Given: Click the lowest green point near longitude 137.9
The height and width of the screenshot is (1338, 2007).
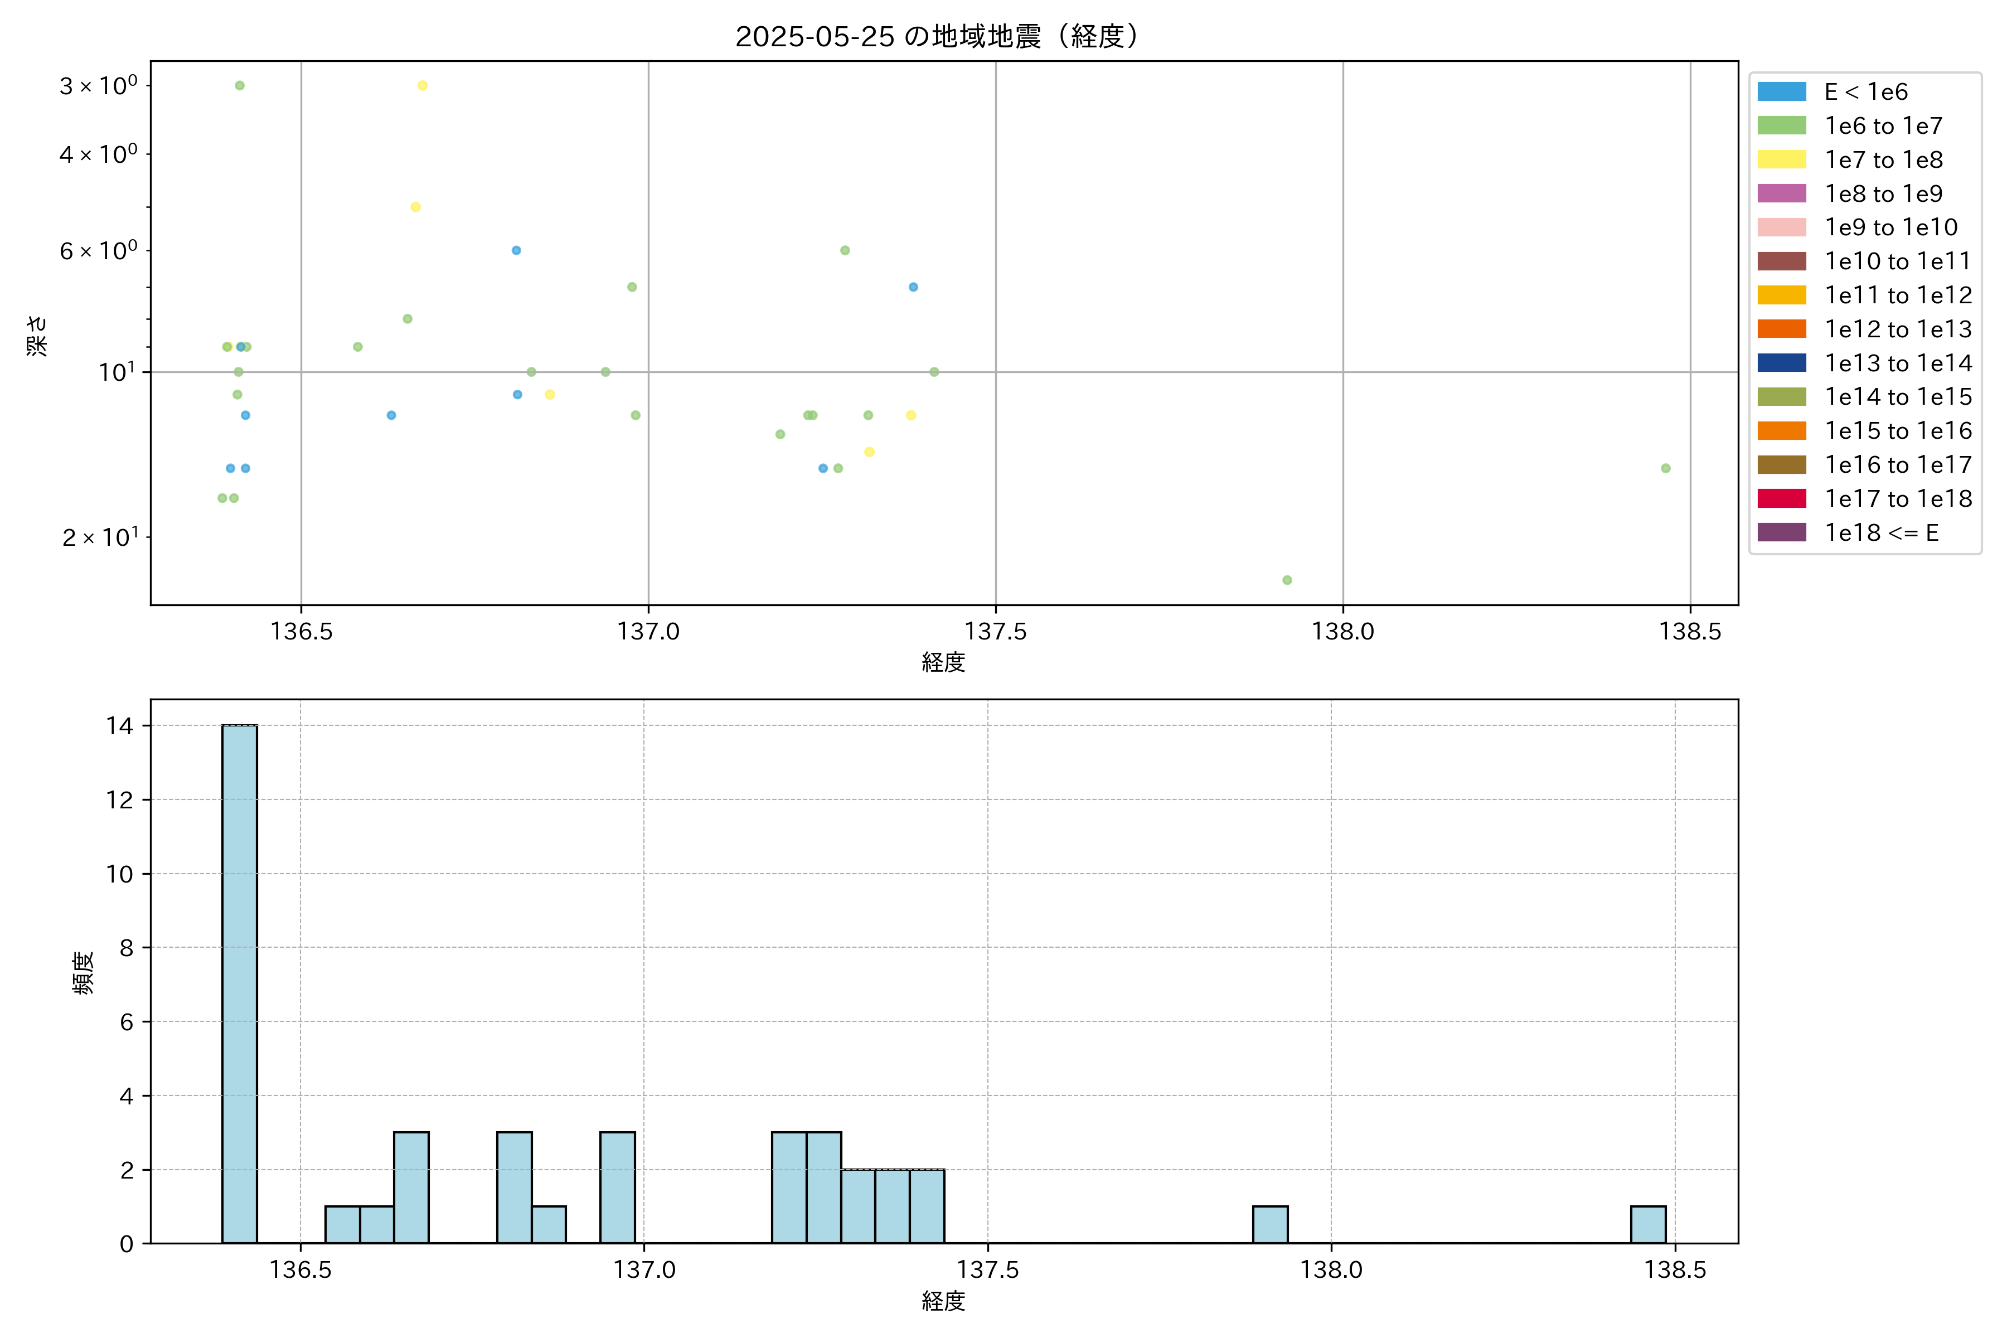Looking at the screenshot, I should tap(1287, 579).
